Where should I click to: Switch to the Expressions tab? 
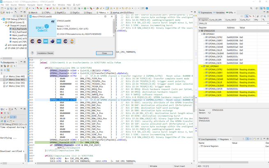[205, 13]
